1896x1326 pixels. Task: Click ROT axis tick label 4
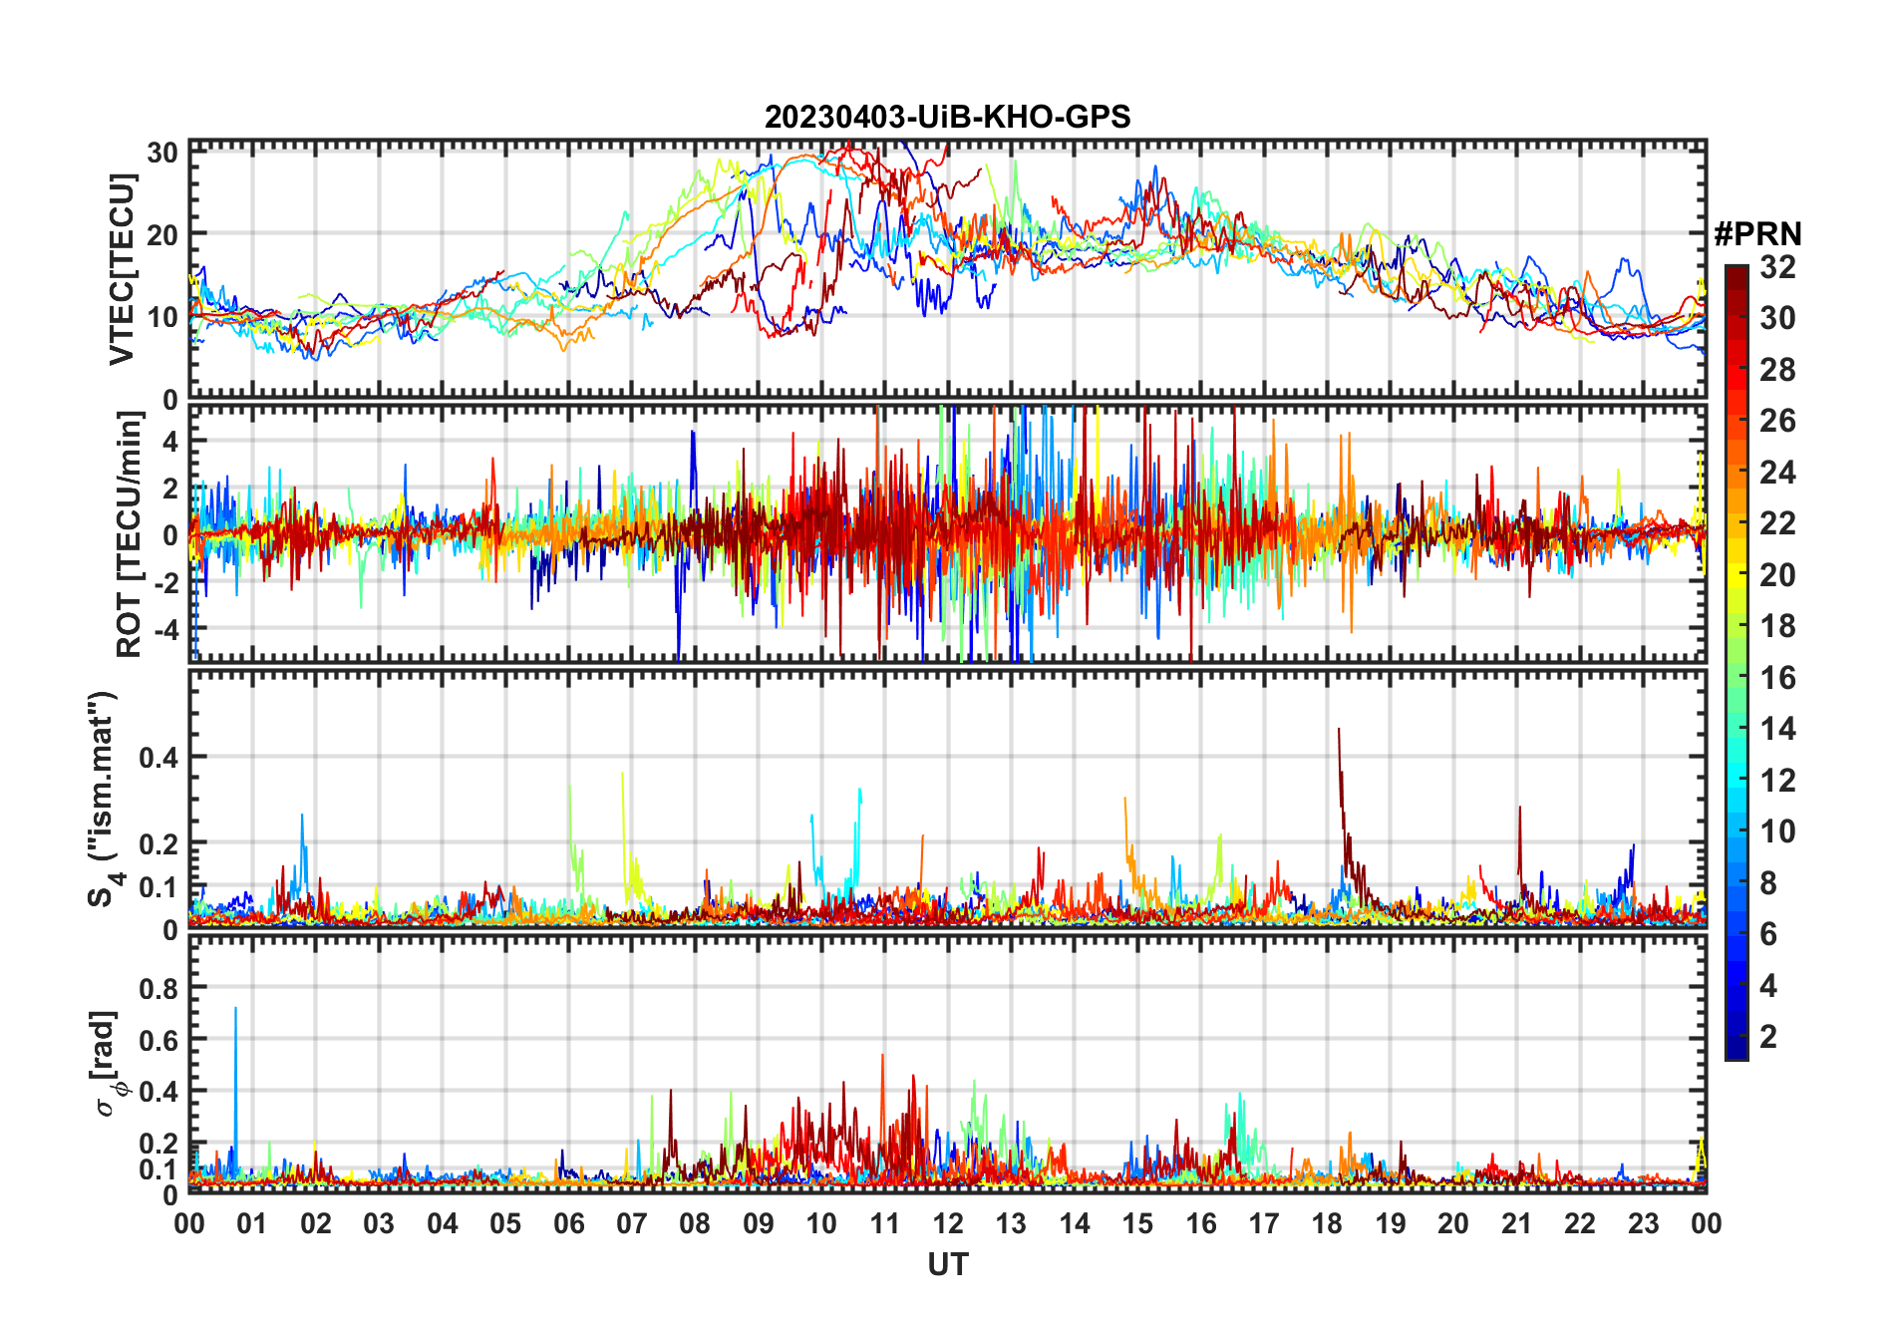pyautogui.click(x=170, y=441)
